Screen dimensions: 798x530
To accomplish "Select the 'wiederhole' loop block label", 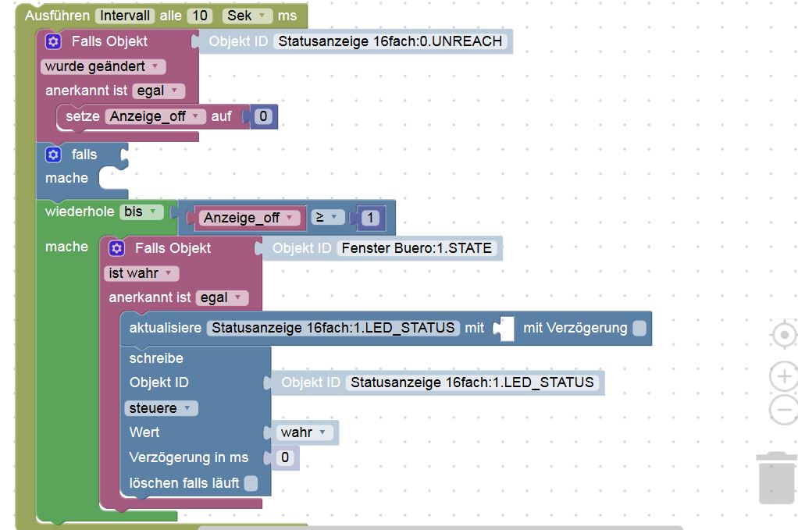I will [x=80, y=212].
